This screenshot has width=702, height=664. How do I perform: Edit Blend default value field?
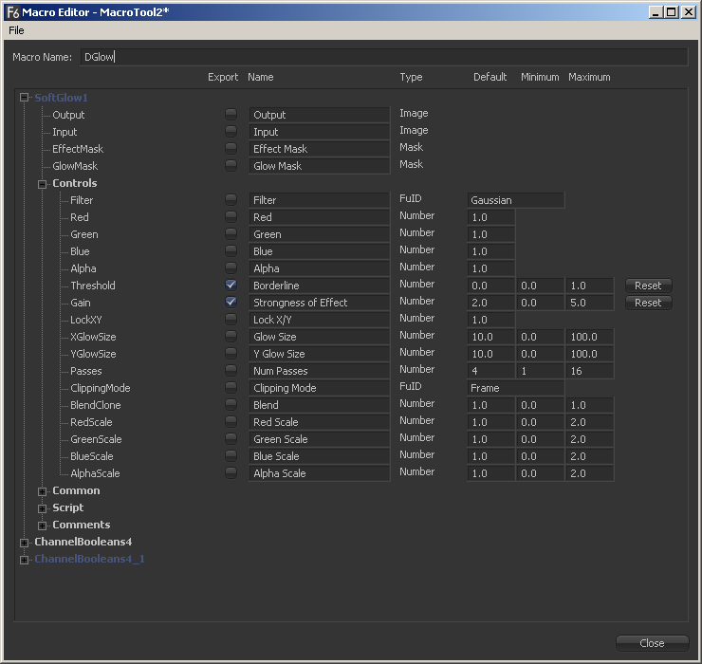(490, 405)
